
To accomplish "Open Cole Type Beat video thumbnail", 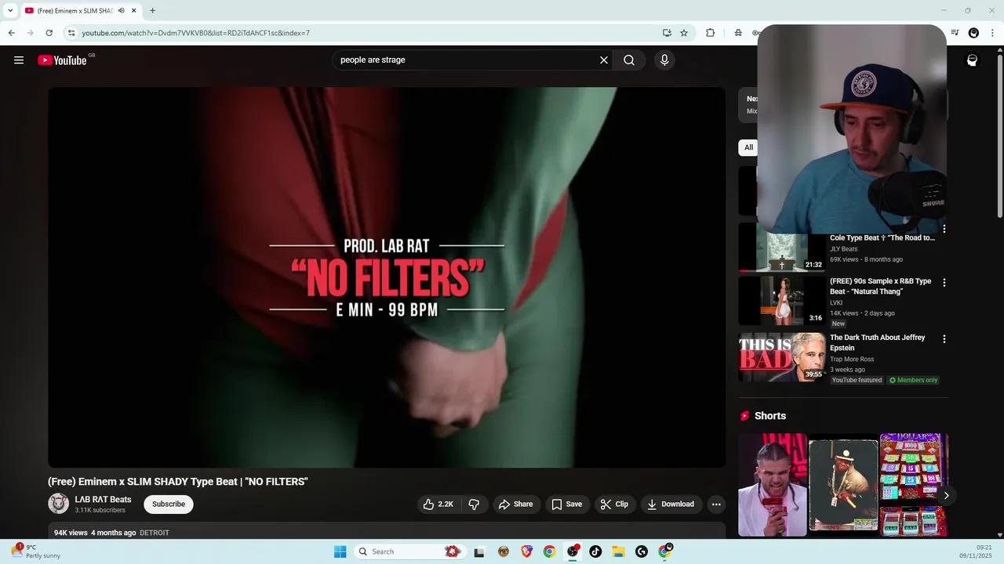I will (782, 247).
